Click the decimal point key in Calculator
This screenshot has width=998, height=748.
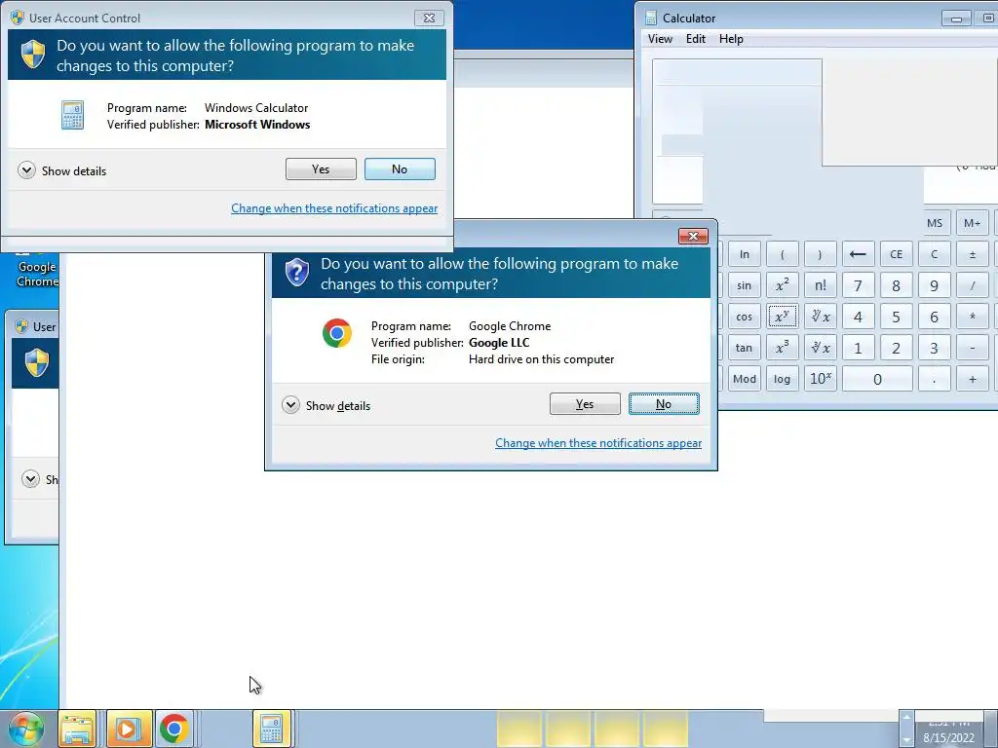pos(935,379)
